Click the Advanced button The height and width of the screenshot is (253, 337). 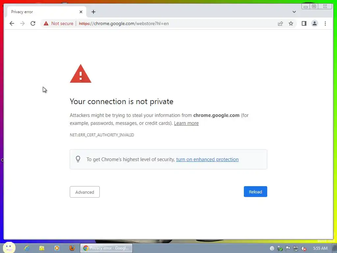coord(85,192)
